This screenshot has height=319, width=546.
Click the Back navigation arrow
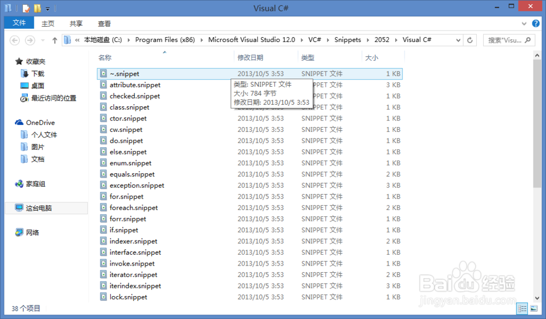tap(15, 40)
